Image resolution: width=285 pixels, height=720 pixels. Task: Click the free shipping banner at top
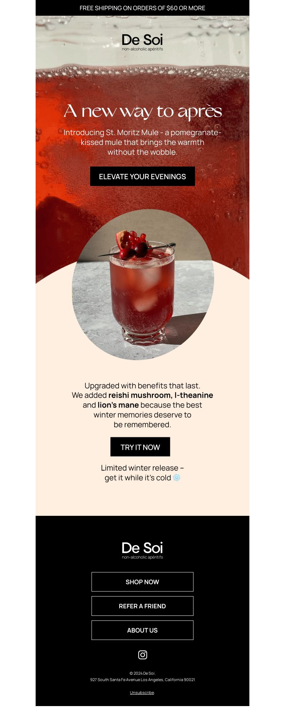tap(142, 8)
